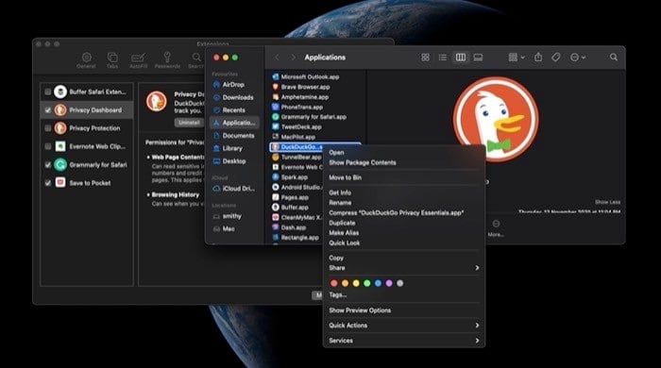This screenshot has height=368, width=661.
Task: Switch Finder to list view
Action: pos(443,58)
